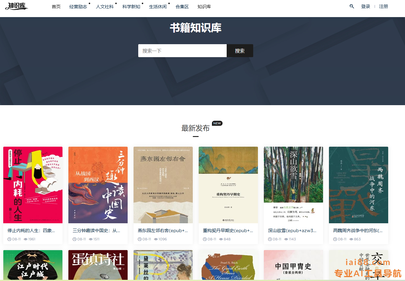Screen dimensions: 405x281
Task: Click the clock date icon under 三分钟趣读中国史
Action: pyautogui.click(x=75, y=239)
